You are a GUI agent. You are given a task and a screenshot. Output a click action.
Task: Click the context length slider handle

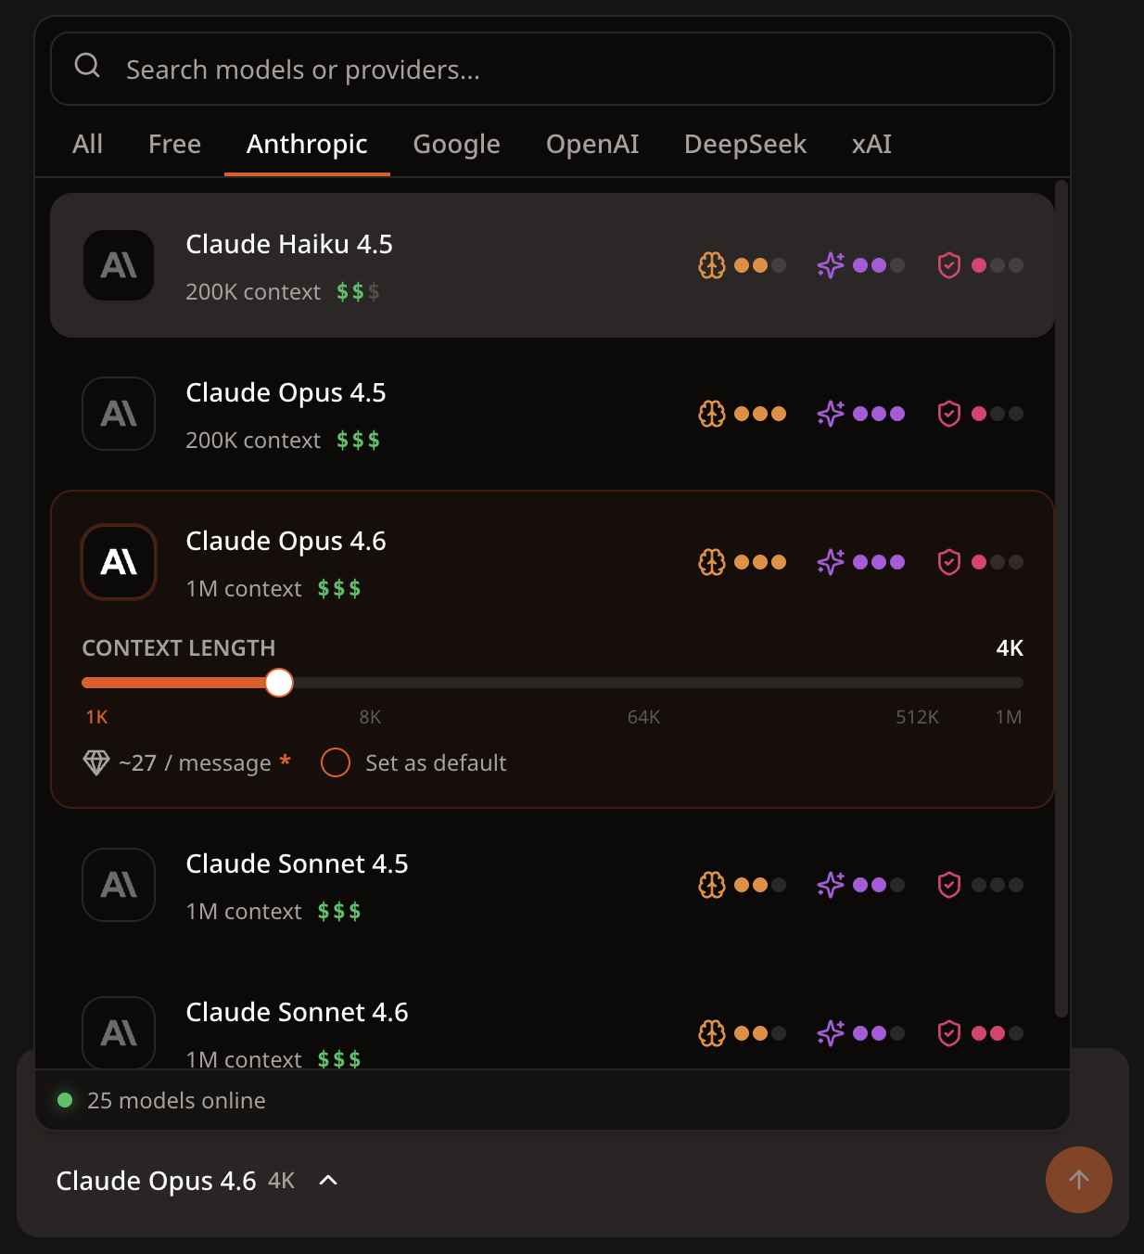click(x=279, y=683)
